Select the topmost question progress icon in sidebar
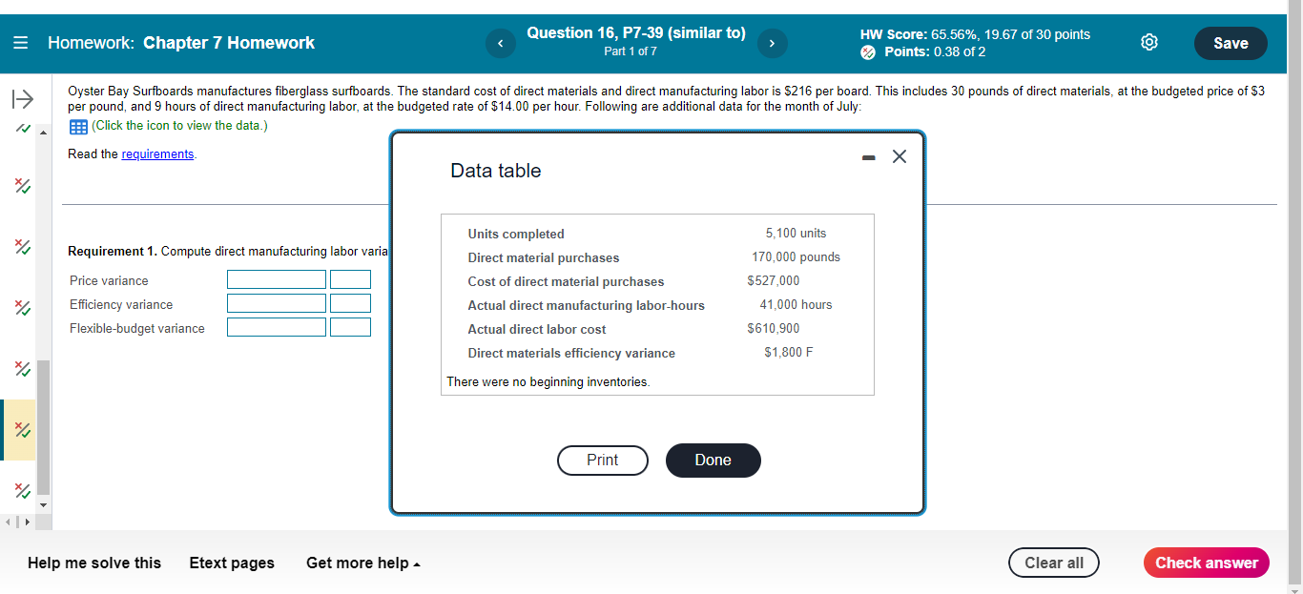Image resolution: width=1303 pixels, height=594 pixels. point(21,128)
